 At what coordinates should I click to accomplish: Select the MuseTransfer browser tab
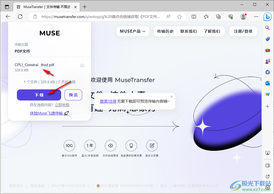44,7
